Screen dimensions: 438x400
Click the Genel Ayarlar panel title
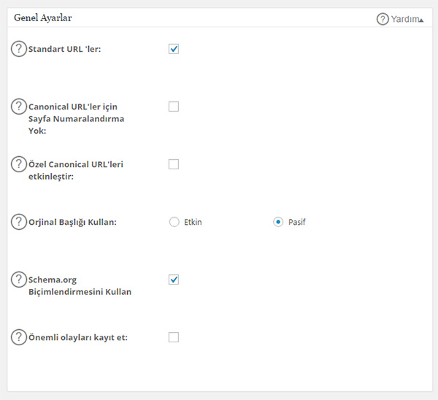[x=43, y=18]
